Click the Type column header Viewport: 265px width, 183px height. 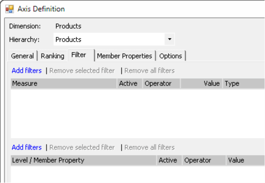pyautogui.click(x=244, y=83)
